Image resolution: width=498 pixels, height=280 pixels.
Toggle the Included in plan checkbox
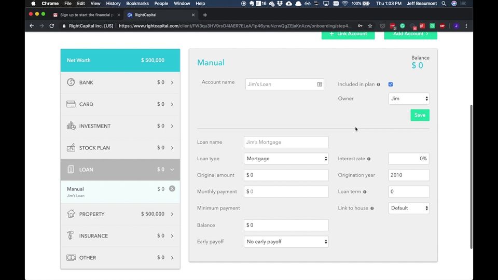tap(391, 85)
